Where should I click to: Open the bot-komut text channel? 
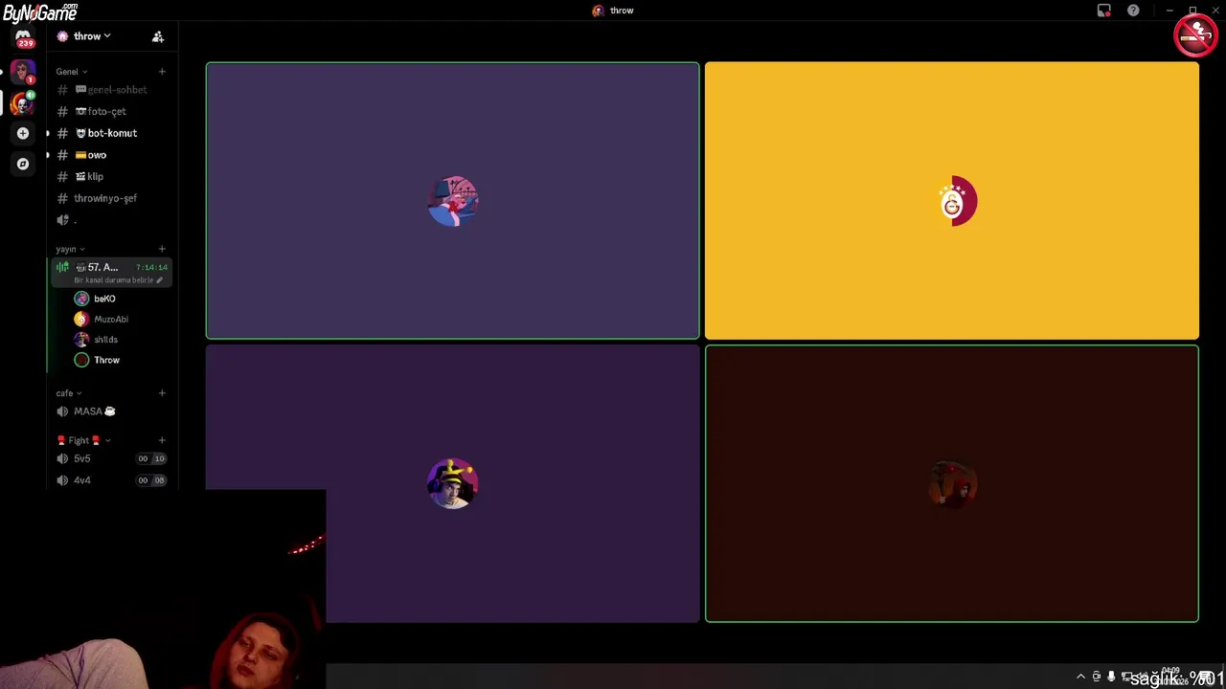coord(110,133)
